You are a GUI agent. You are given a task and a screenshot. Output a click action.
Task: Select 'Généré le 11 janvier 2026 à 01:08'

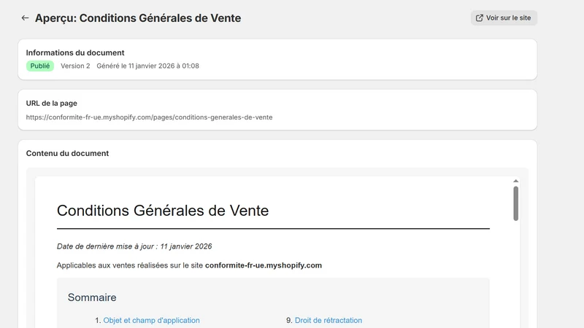pyautogui.click(x=148, y=66)
